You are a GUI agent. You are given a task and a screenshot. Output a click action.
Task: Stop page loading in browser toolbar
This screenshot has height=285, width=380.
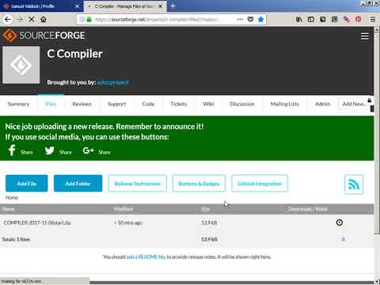tap(32, 19)
